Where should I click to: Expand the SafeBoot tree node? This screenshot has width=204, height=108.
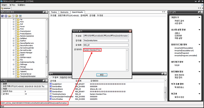[14, 38]
